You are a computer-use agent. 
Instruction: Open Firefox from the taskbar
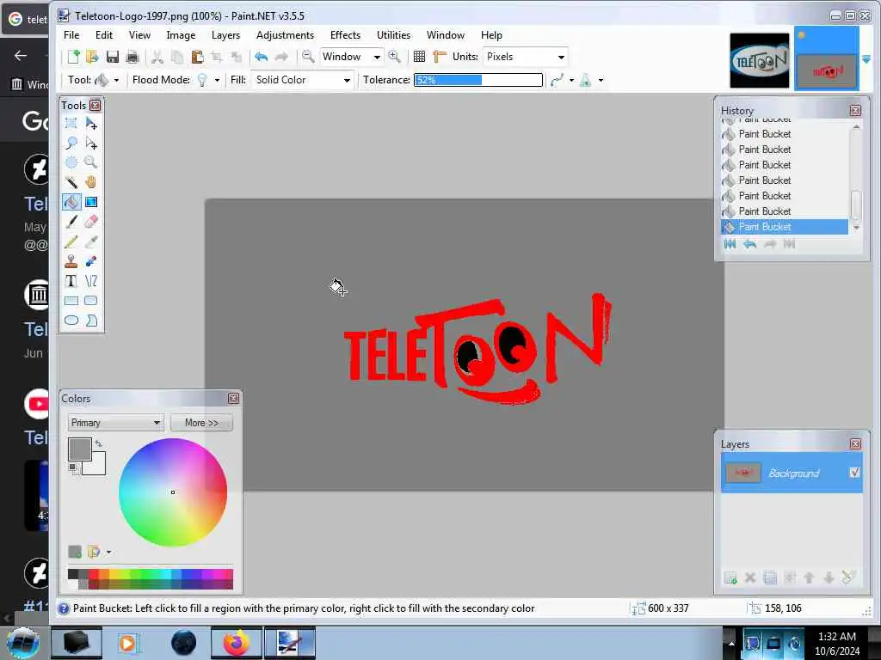pos(236,643)
